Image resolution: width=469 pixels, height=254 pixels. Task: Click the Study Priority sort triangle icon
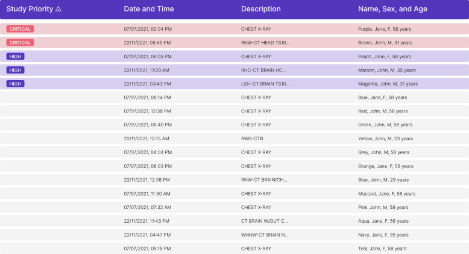click(x=58, y=9)
